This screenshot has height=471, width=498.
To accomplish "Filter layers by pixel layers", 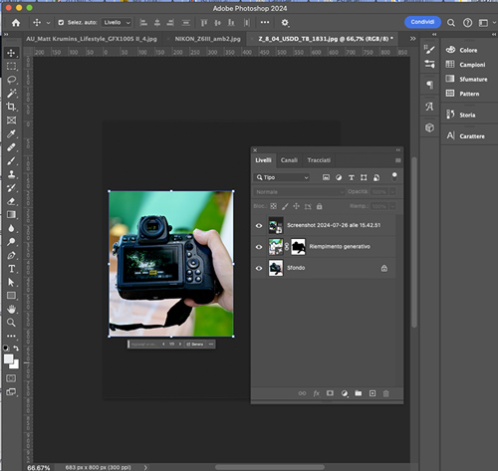I will [x=326, y=177].
